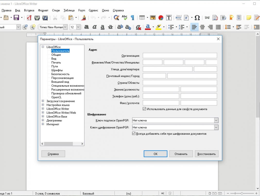Select 'Безопасность' in options tree
The height and width of the screenshot is (196, 260).
pos(60,74)
